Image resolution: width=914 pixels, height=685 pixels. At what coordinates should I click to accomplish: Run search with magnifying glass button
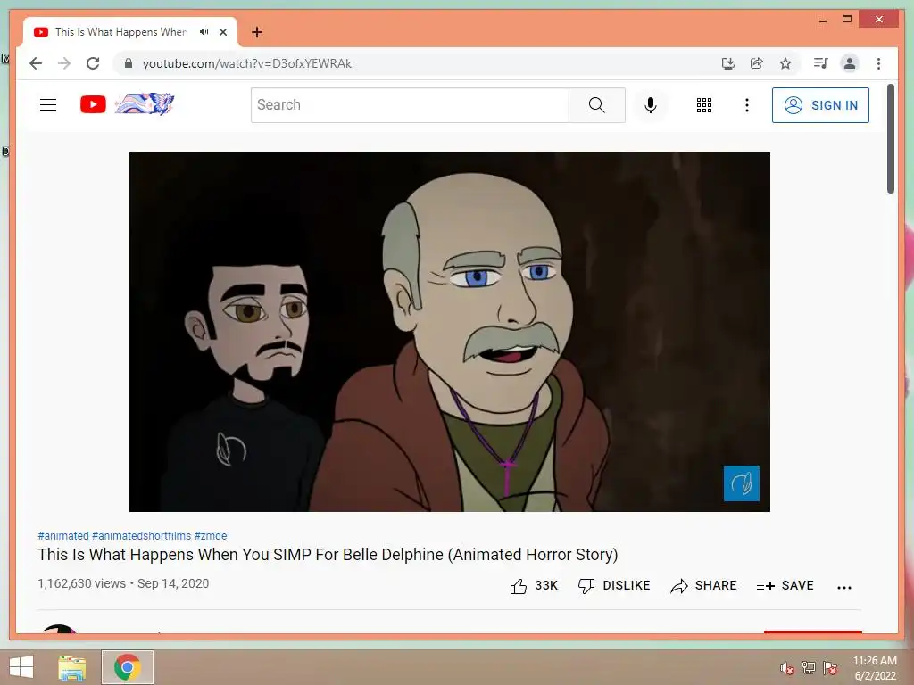coord(597,105)
